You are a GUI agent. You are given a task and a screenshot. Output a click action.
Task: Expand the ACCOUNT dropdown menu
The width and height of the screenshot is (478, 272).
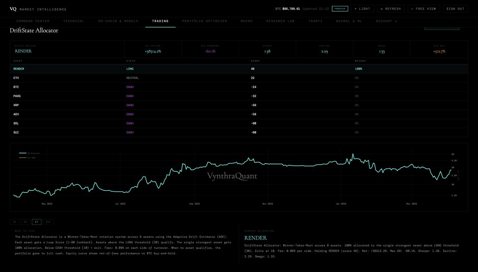click(386, 21)
